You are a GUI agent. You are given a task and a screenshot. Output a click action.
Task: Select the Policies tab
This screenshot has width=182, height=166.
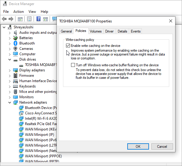(81, 31)
